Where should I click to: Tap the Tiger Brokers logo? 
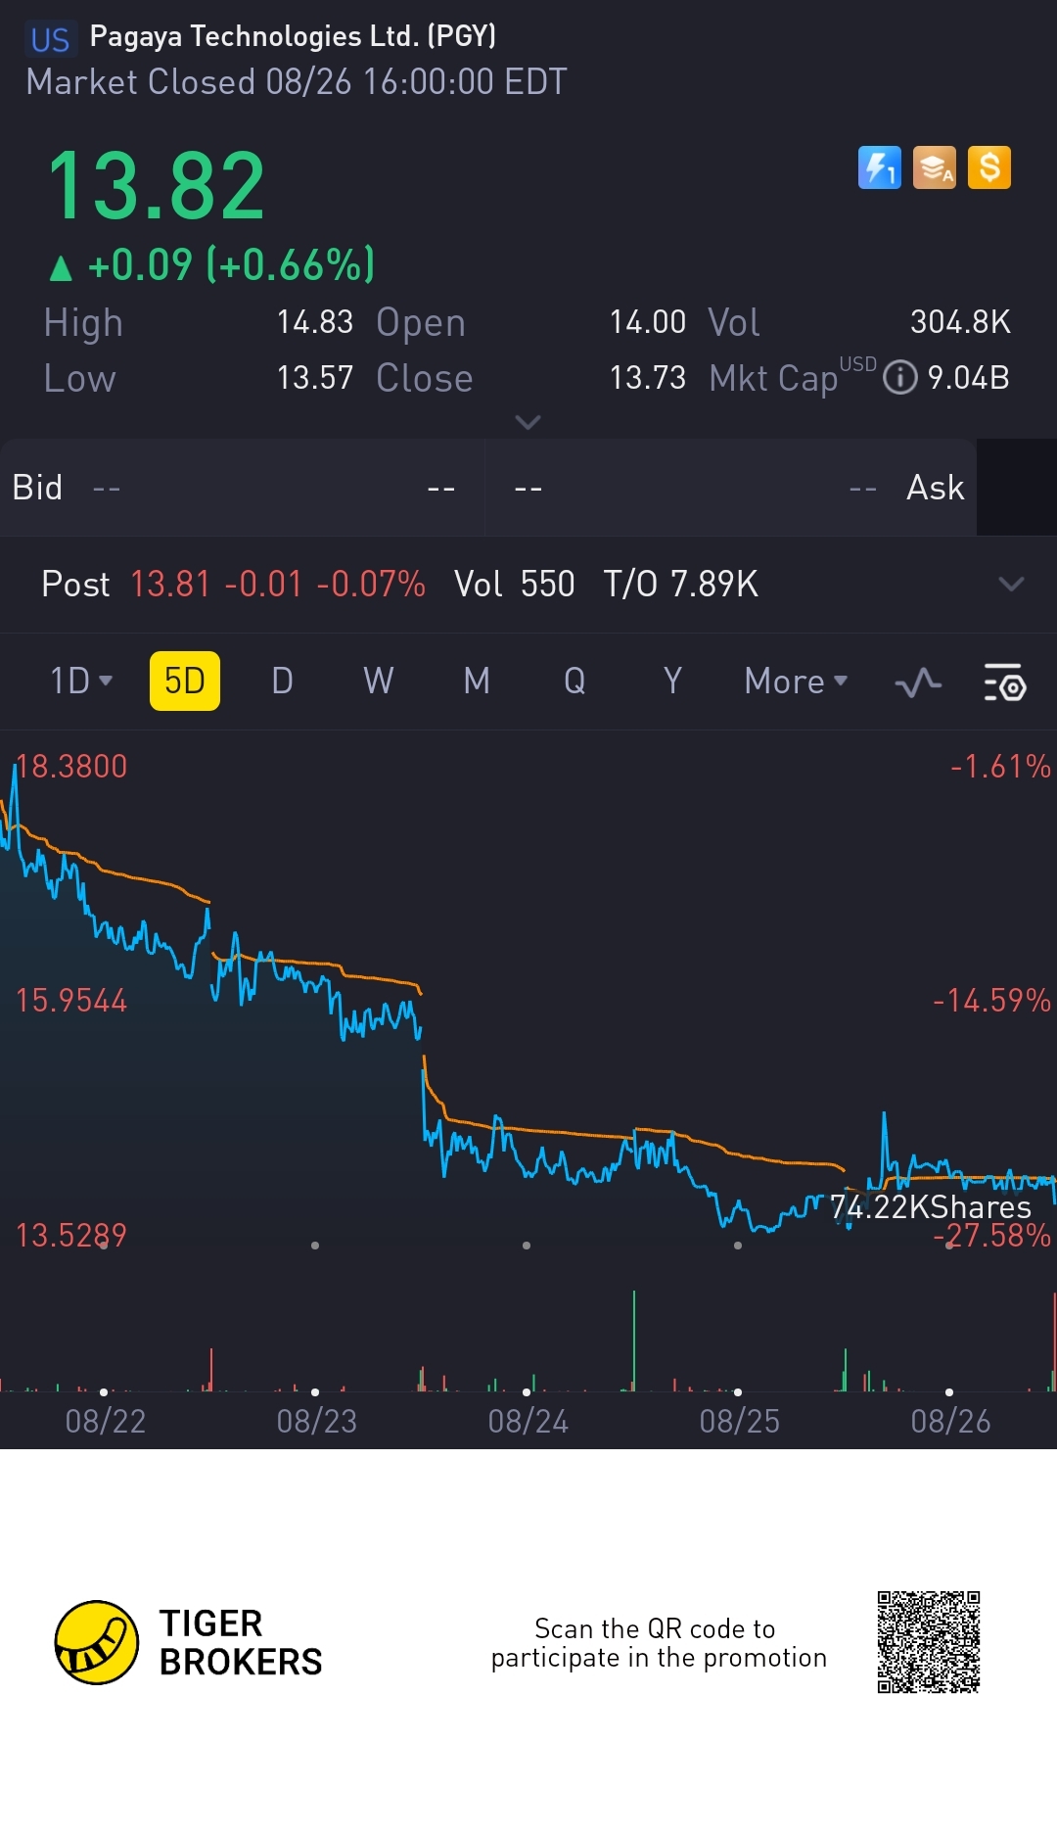189,1642
